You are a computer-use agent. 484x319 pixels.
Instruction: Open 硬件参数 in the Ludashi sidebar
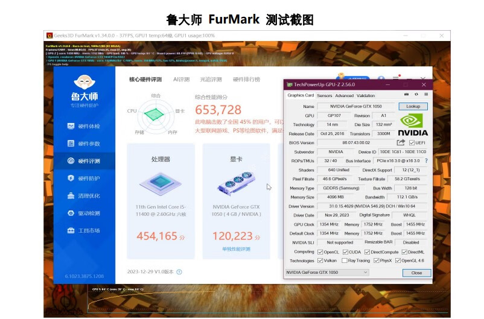84,144
